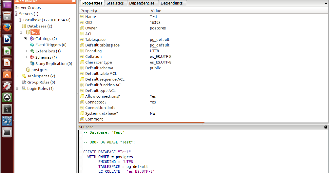Click the System database? value No
This screenshot has width=329, height=173.
click(x=152, y=113)
